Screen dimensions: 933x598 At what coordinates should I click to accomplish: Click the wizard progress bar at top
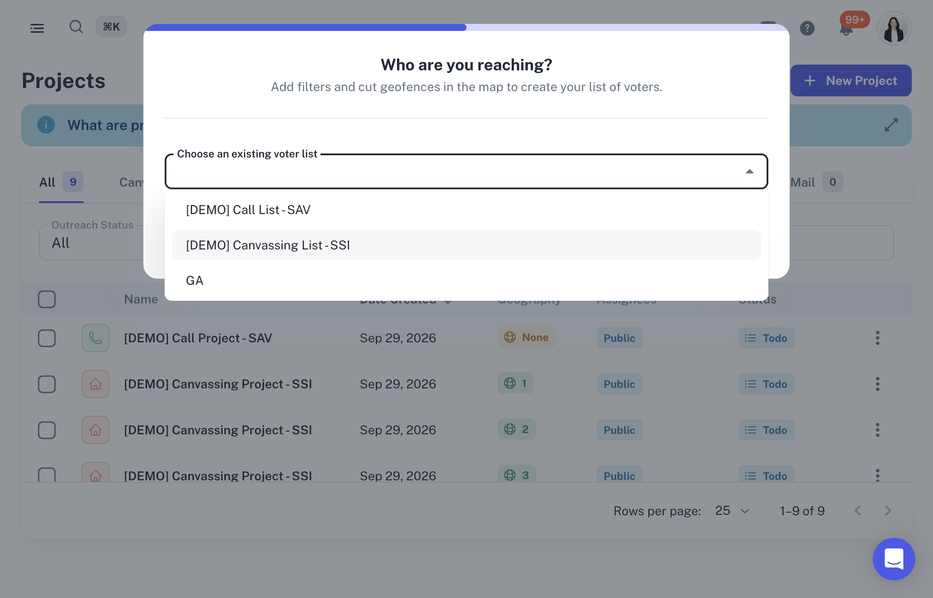(x=466, y=27)
